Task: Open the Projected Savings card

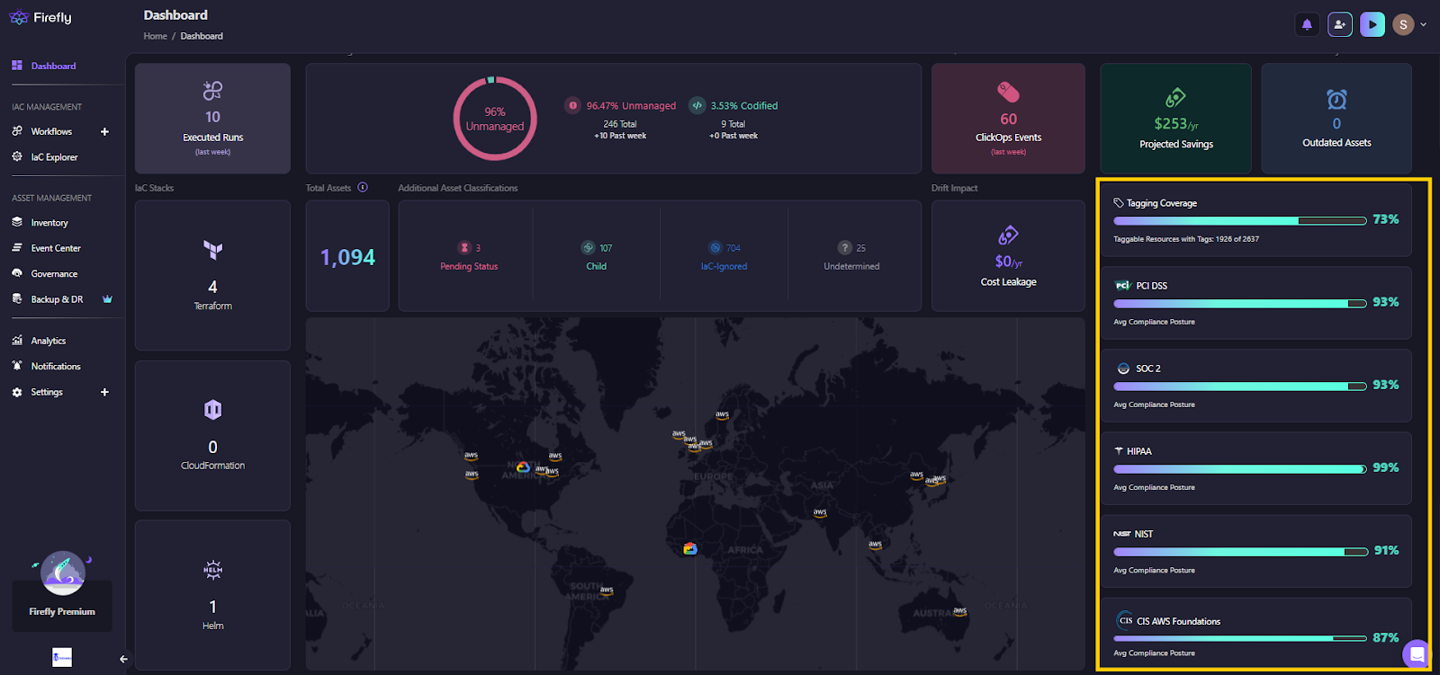Action: point(1175,118)
